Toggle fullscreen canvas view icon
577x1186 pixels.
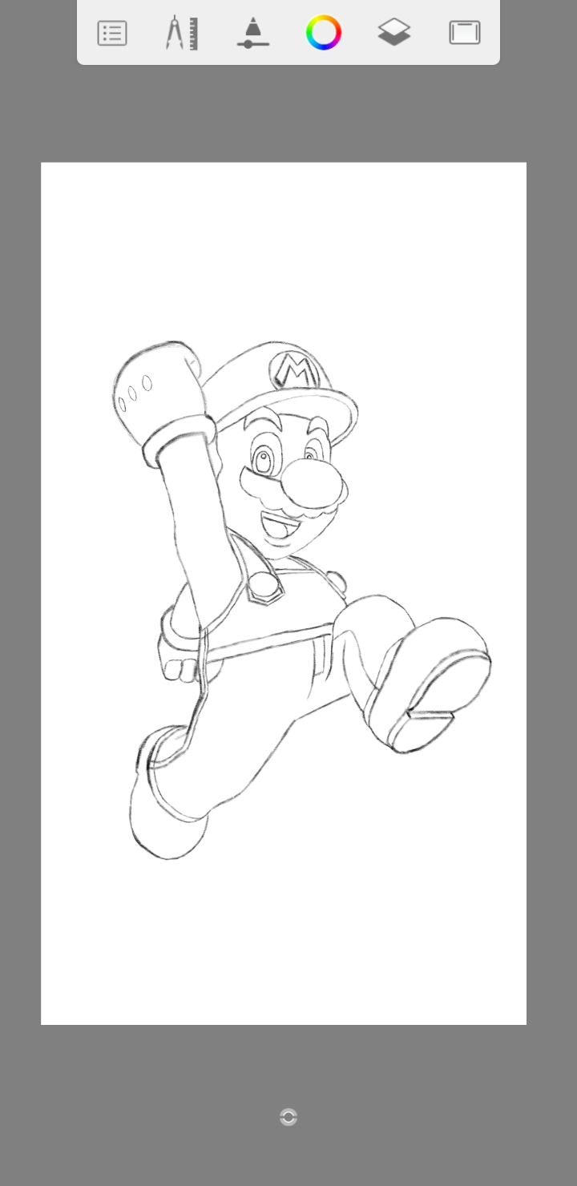(x=465, y=33)
